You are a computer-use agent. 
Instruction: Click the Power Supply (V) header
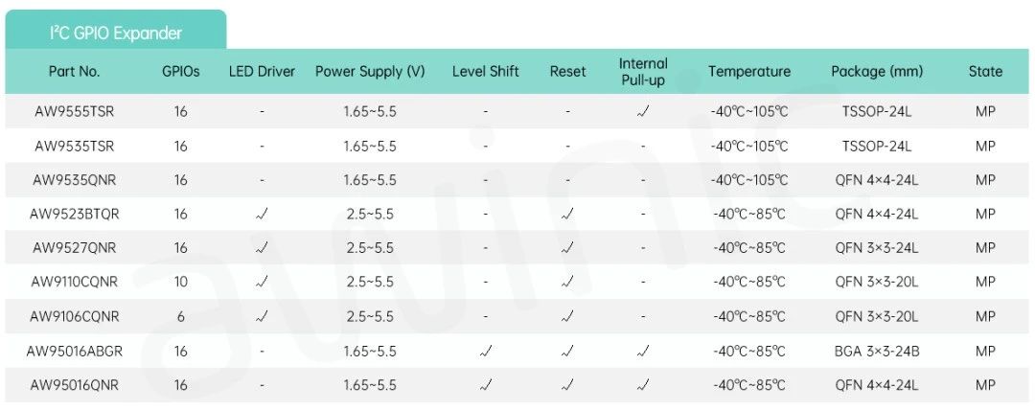370,71
